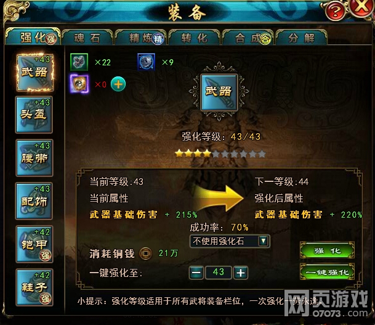
Task: Increase one-key enhance target level with plus
Action: 241,273
